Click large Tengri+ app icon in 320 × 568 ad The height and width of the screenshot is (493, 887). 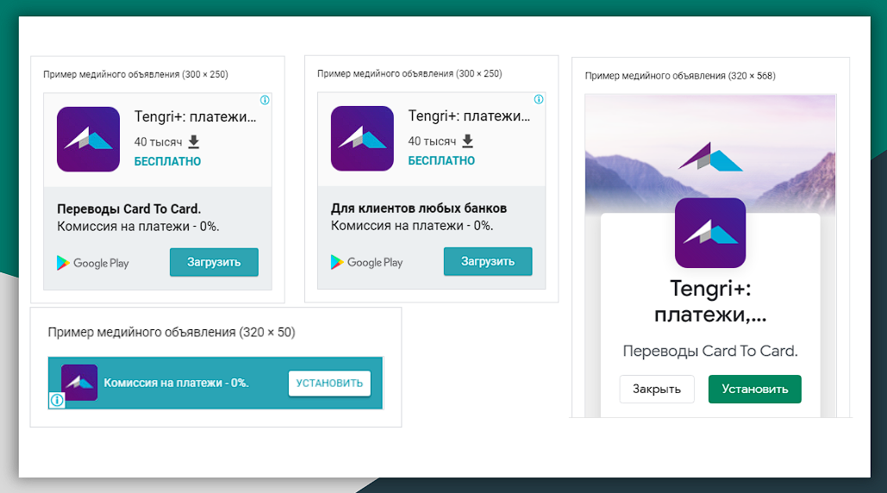(710, 233)
